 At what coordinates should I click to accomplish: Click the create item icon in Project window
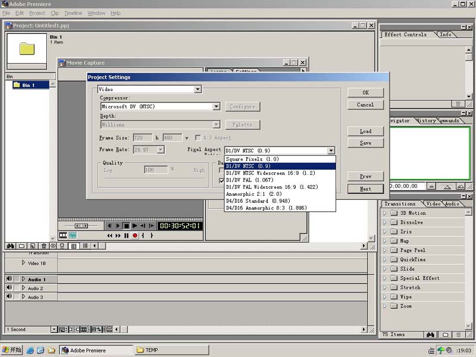(33, 246)
